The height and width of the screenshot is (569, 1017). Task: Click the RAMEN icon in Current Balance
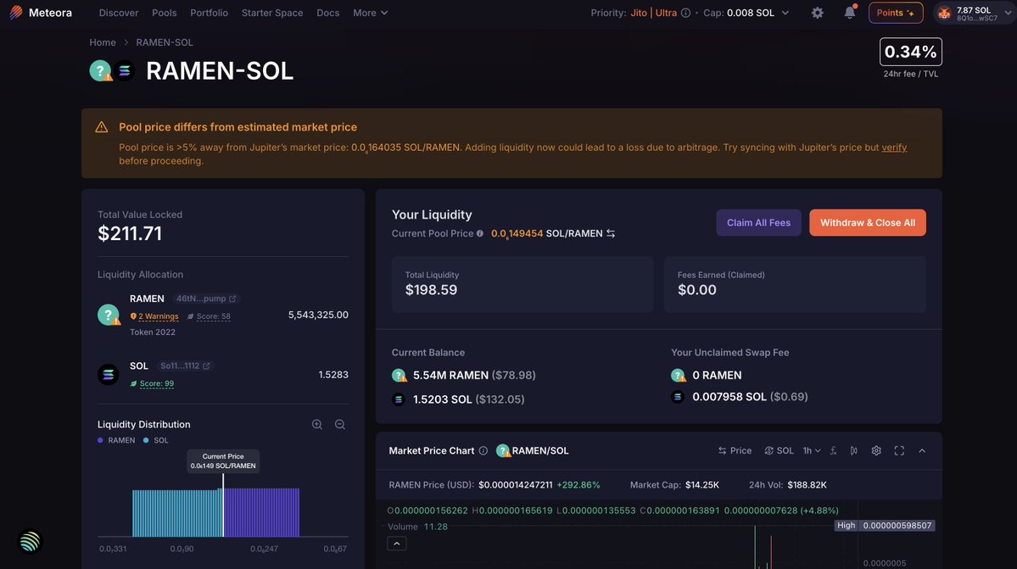click(x=399, y=375)
